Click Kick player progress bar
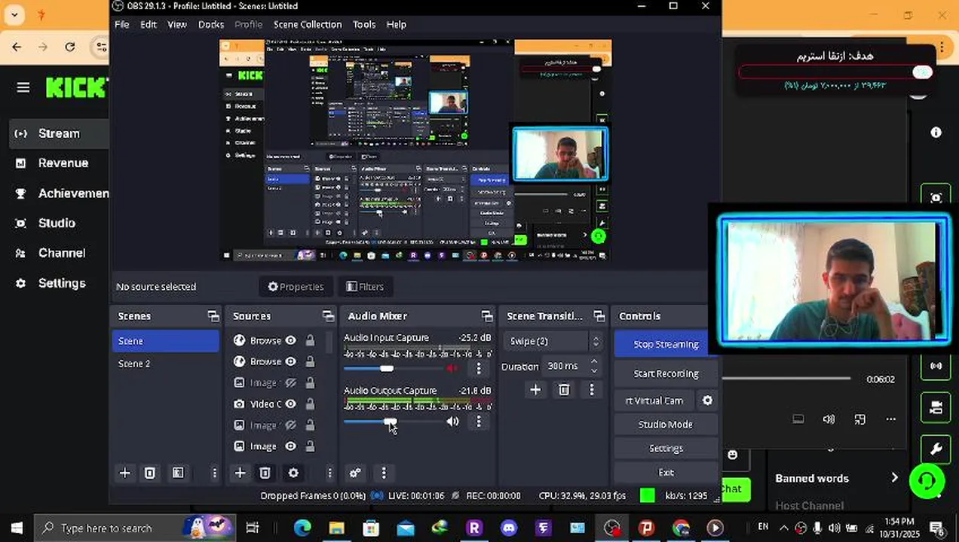The image size is (959, 542). [786, 379]
